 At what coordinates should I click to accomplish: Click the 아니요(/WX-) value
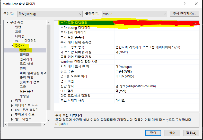[125, 76]
